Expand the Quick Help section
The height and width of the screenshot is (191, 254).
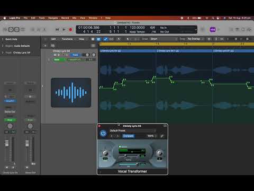point(3,39)
